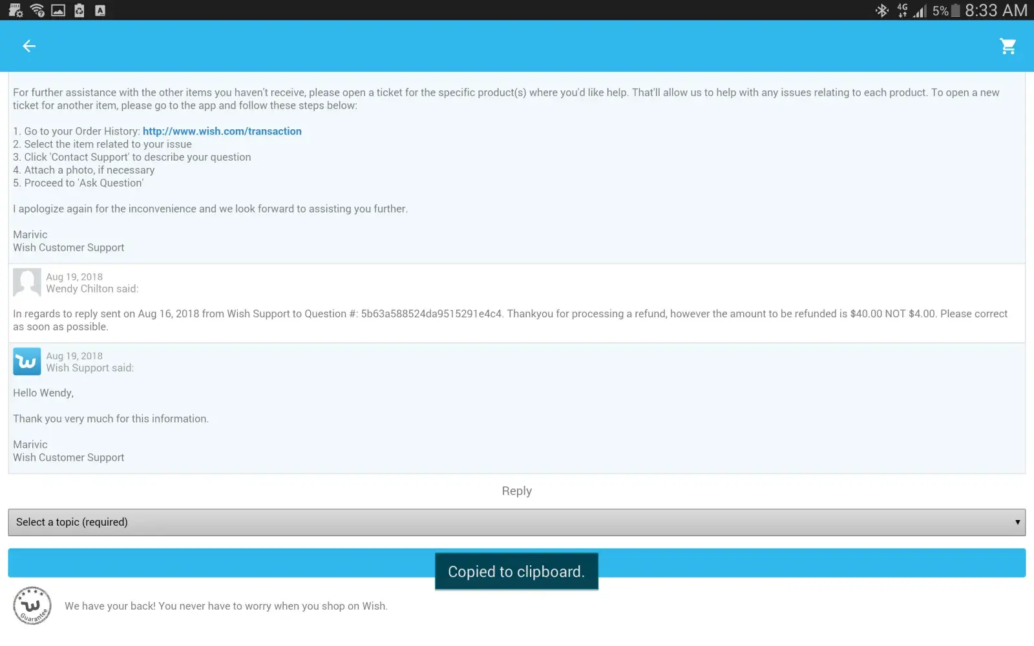Expand the 'Select a topic (required)' dropdown

[516, 522]
